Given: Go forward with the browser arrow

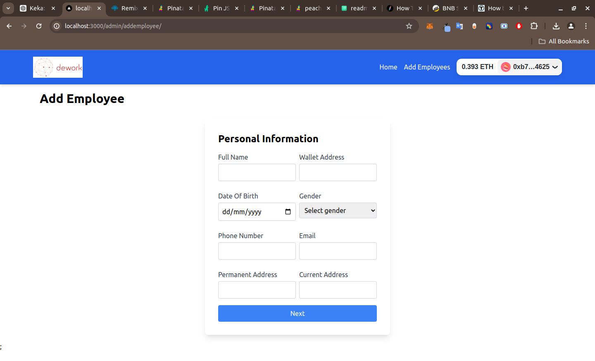Looking at the screenshot, I should (24, 26).
